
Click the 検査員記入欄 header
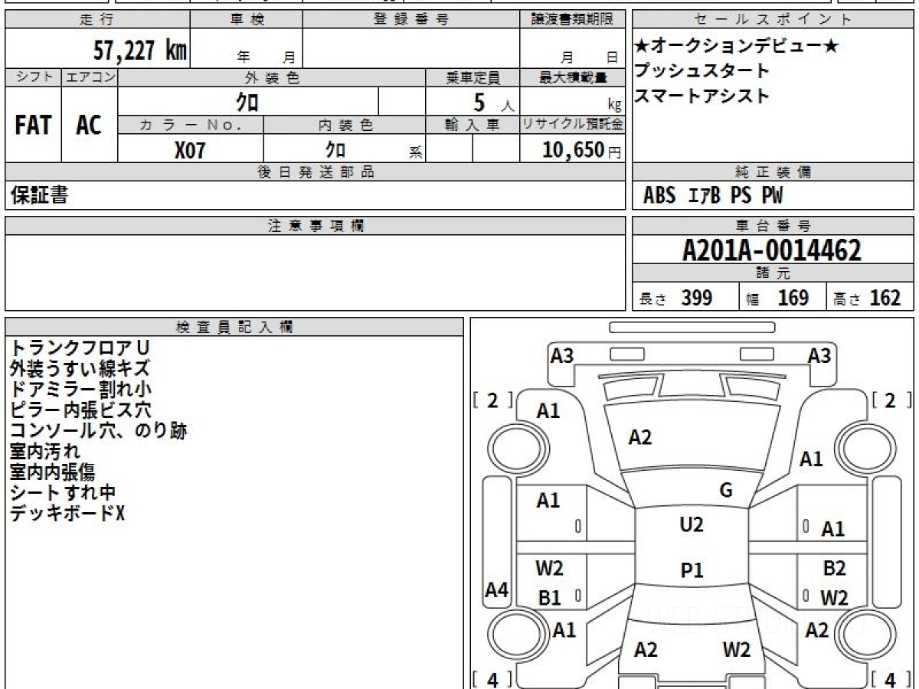[x=234, y=327]
